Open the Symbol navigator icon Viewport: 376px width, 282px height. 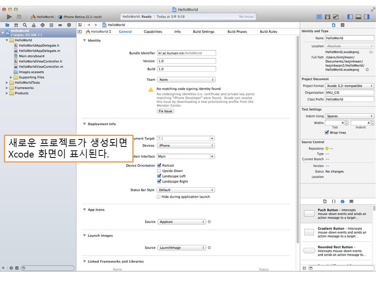click(x=16, y=25)
